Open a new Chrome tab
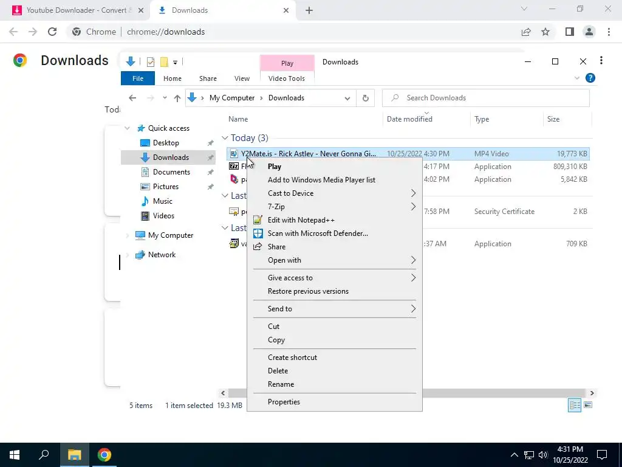 click(309, 11)
